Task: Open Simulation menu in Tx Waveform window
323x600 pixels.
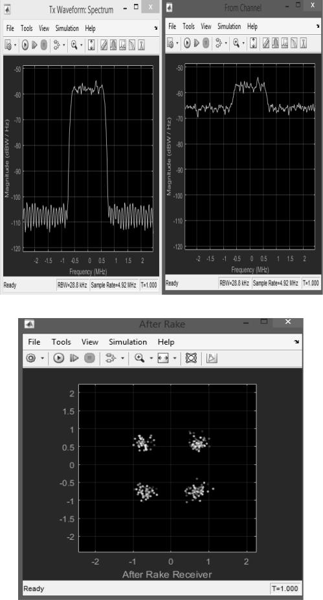Action: tap(67, 28)
